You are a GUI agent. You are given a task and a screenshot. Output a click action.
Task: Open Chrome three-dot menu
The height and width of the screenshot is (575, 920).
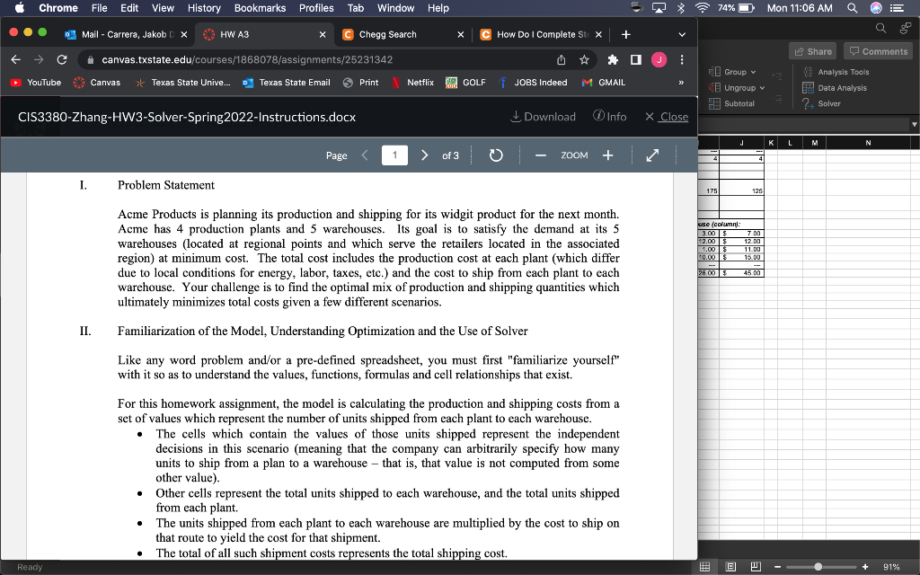682,59
